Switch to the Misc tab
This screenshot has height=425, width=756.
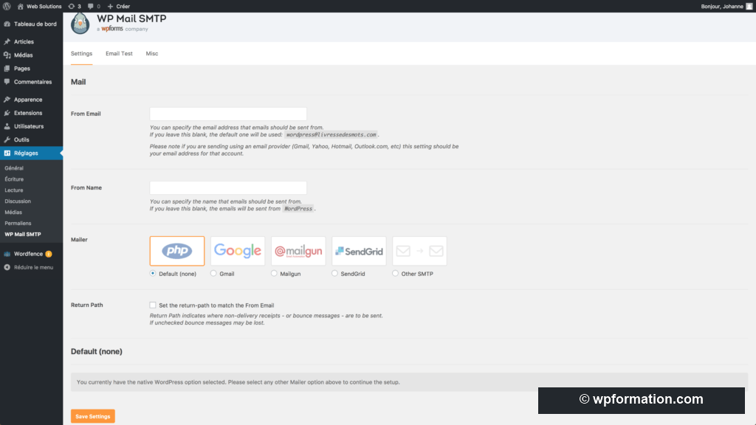tap(152, 53)
